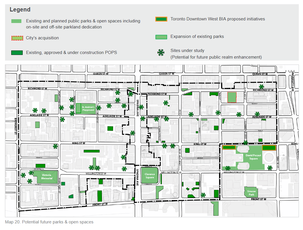
Task: Select the Victoria Memorial park
Action: [x=46, y=177]
